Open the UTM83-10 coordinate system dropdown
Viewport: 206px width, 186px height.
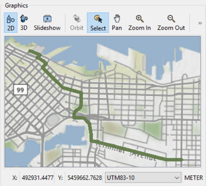click(143, 178)
